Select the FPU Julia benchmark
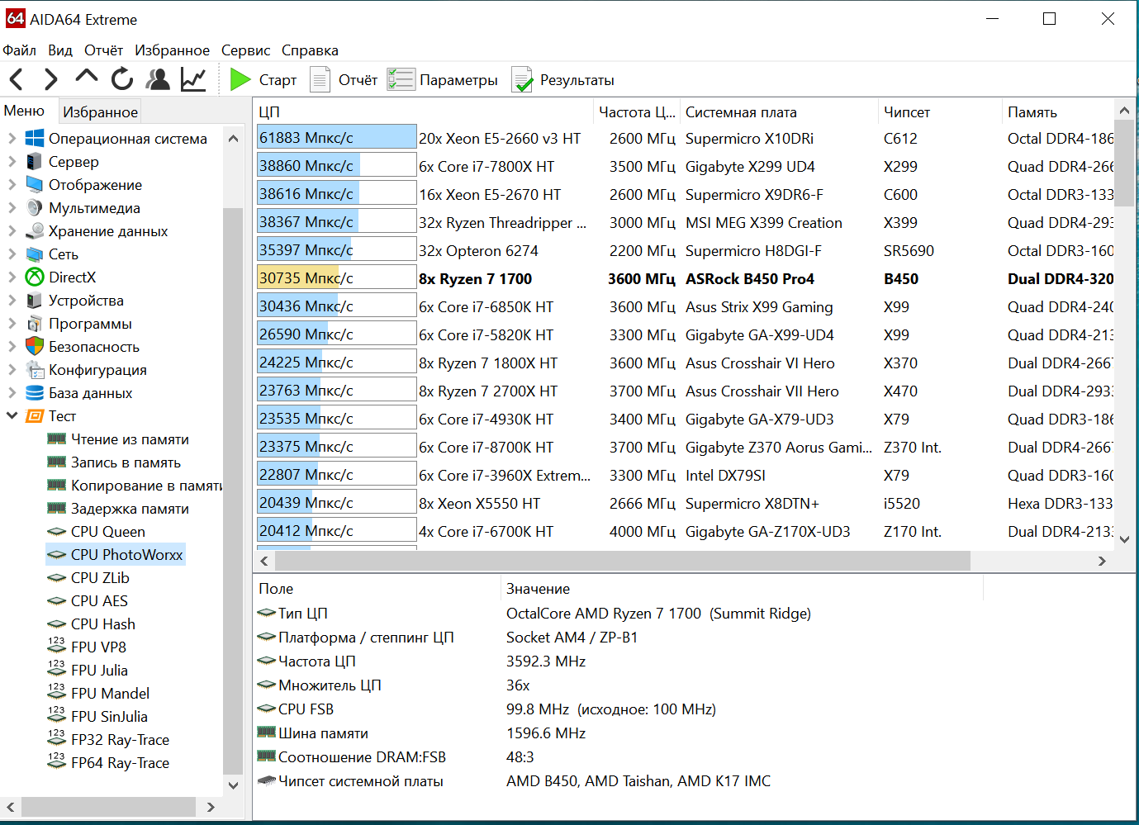Image resolution: width=1139 pixels, height=825 pixels. 99,671
